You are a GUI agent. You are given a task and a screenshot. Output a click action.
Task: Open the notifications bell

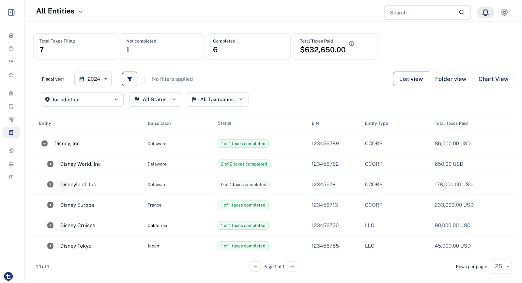[485, 12]
